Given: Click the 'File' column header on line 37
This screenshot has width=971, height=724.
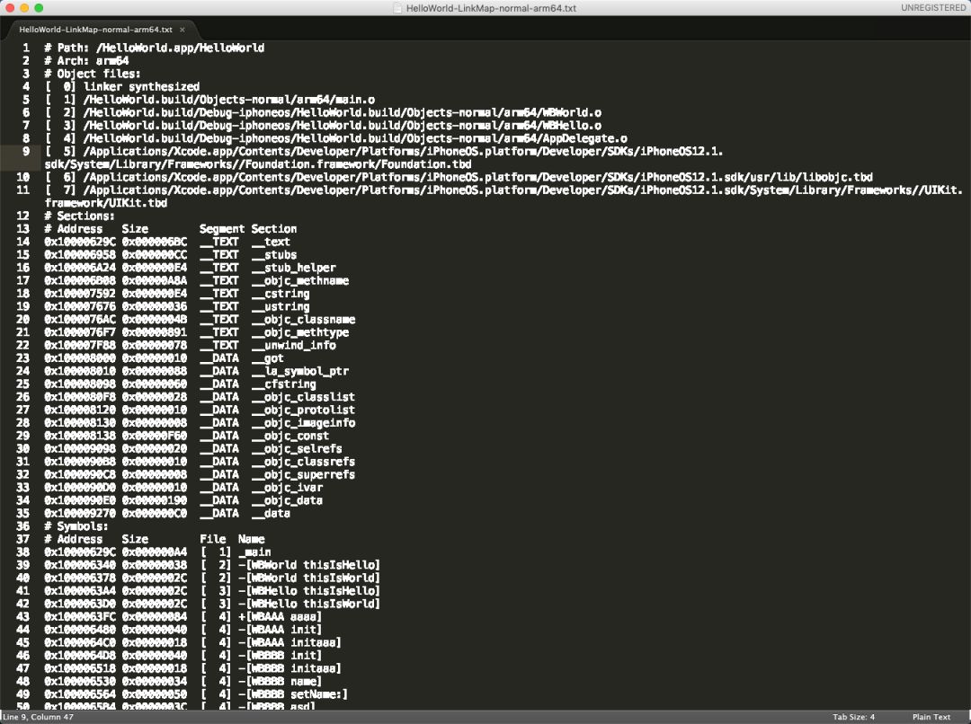Looking at the screenshot, I should [x=212, y=540].
